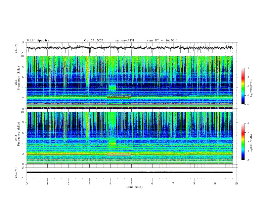Image resolution: width=266 pixels, height=206 pixels.
Task: Click the ch.3 flat voltage trace
Action: [x=129, y=172]
